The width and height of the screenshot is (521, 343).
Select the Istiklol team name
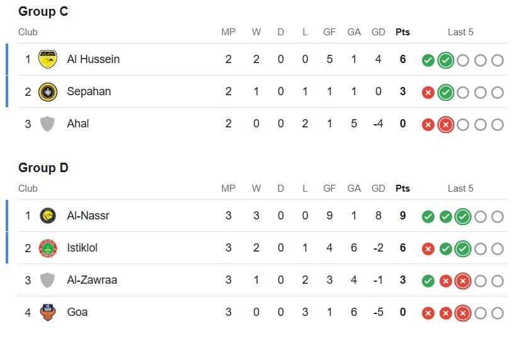pyautogui.click(x=83, y=248)
